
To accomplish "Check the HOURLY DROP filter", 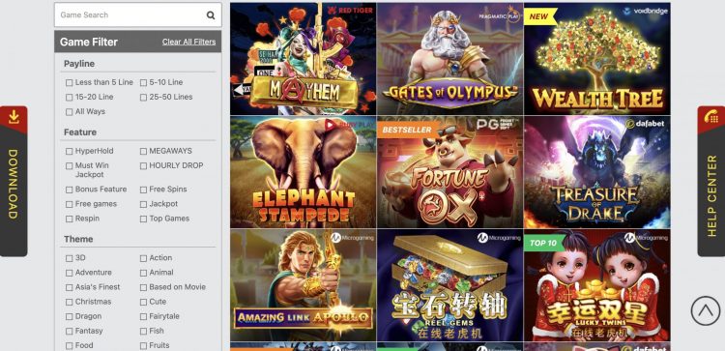I will pos(143,166).
